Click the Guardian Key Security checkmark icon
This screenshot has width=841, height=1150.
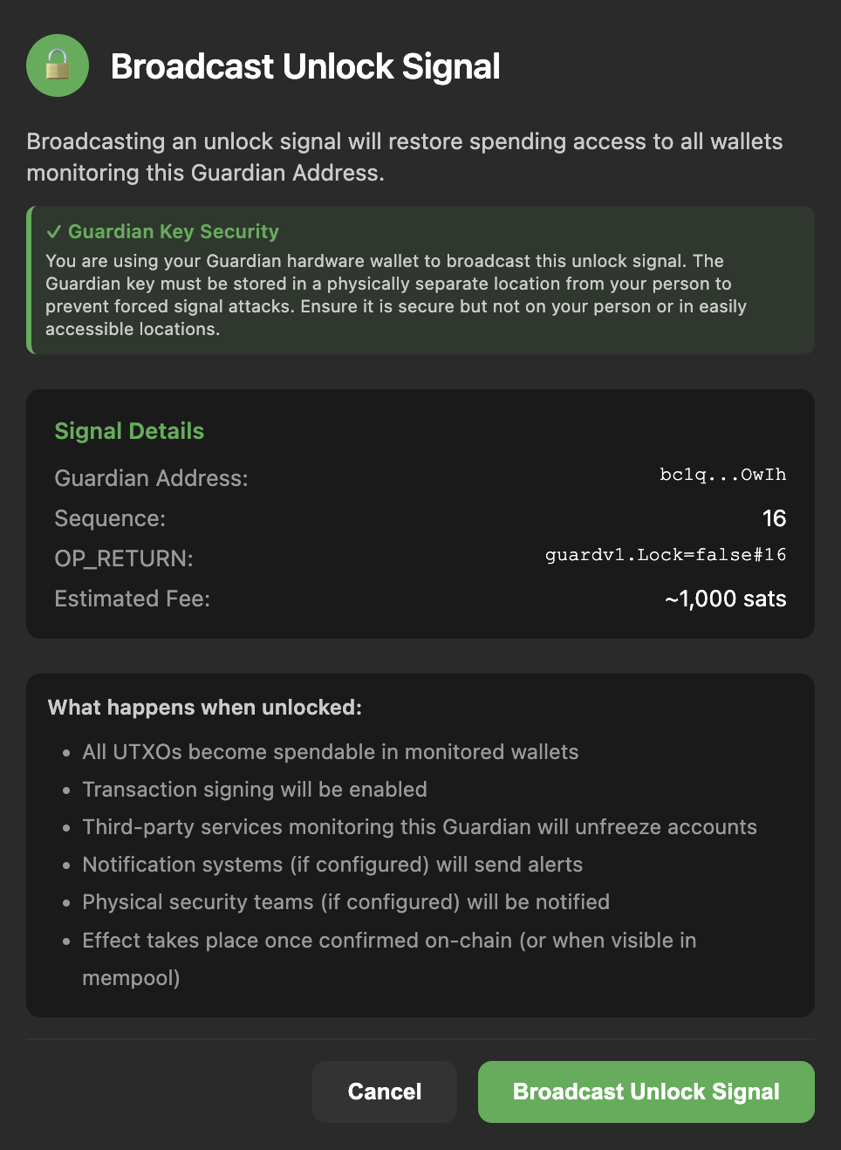[54, 232]
